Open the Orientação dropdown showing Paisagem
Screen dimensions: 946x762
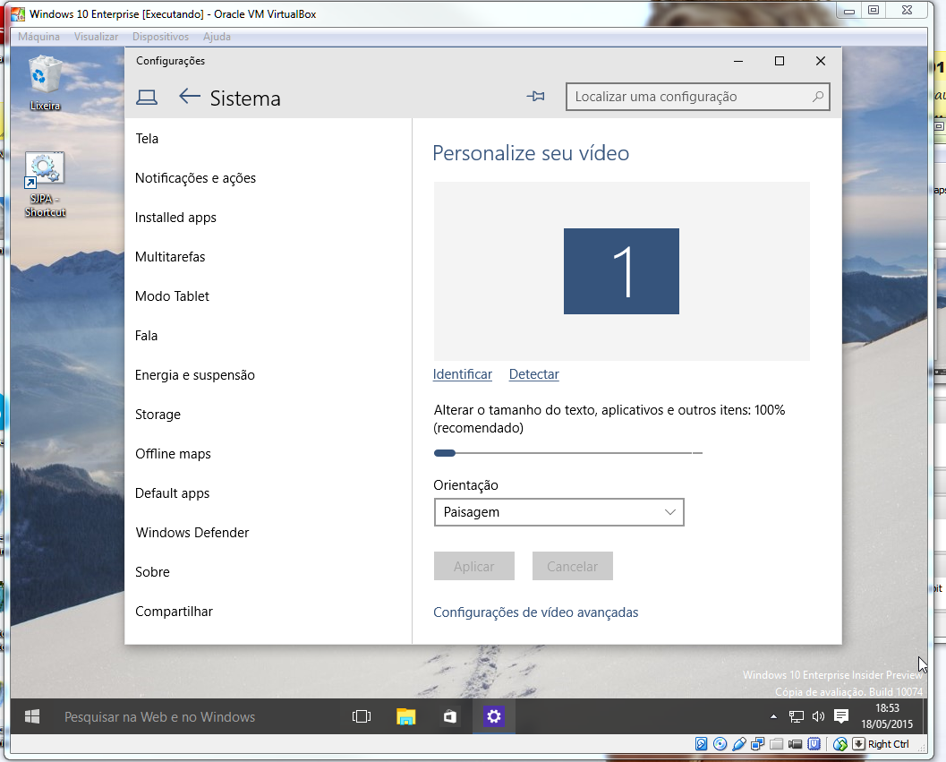tap(558, 512)
